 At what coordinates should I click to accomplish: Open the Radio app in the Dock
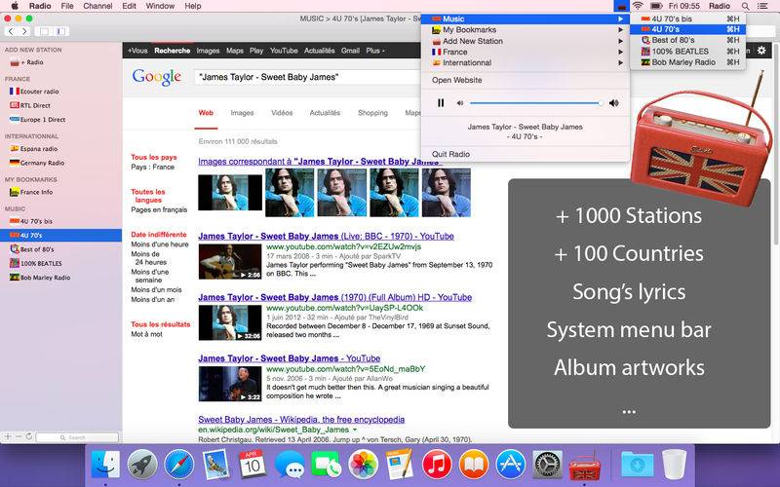click(584, 466)
